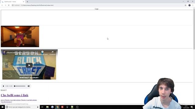Viewport: 195px width, 109px height.
Task: Open Task View on the taskbar
Action: tap(42, 107)
